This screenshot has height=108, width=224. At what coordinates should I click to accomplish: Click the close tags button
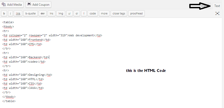tap(119, 13)
